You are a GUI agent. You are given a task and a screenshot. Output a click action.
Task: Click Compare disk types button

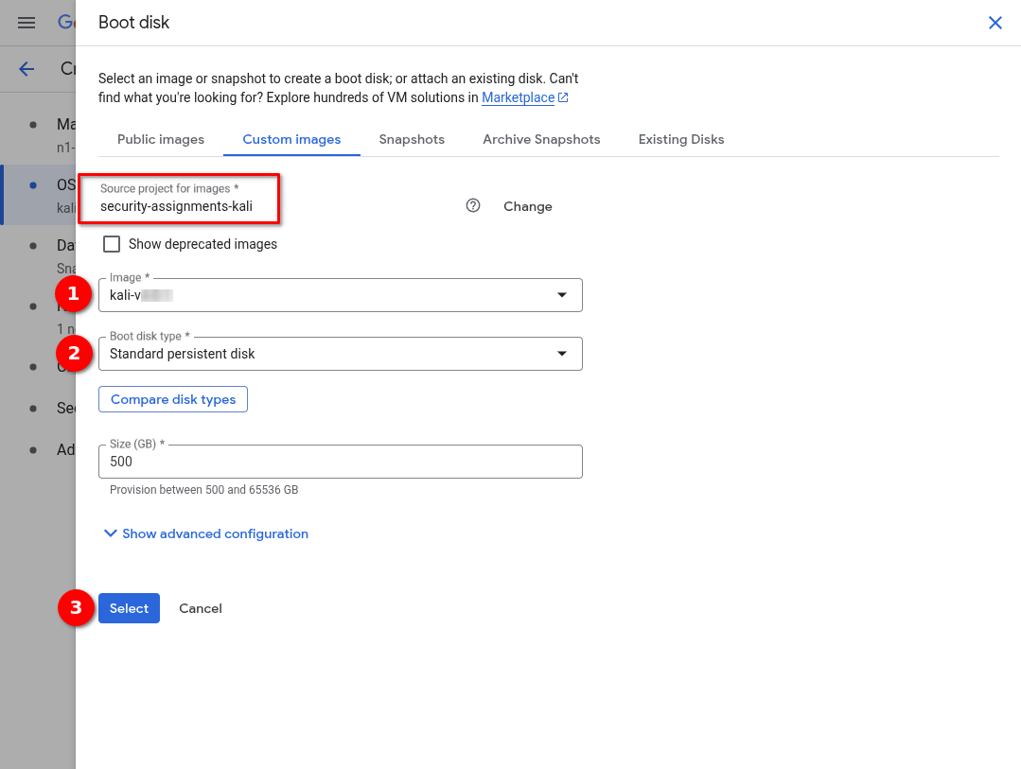pos(173,399)
